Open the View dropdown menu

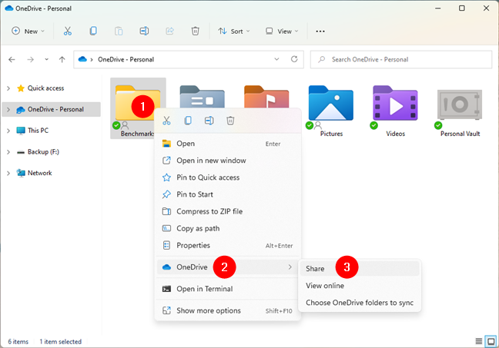(282, 31)
